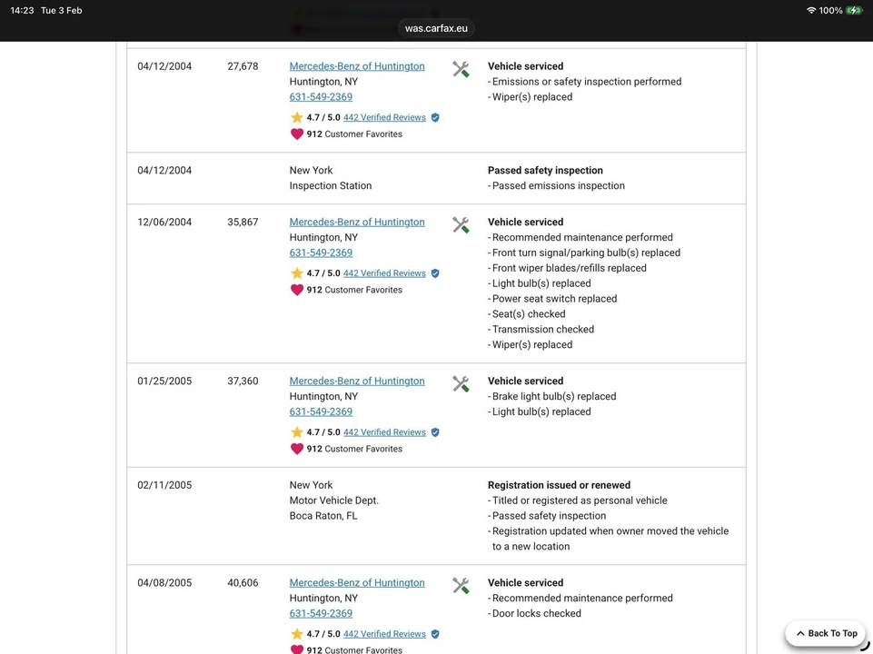Select the 12/06/2004 date cell
The height and width of the screenshot is (654, 873).
click(x=164, y=222)
